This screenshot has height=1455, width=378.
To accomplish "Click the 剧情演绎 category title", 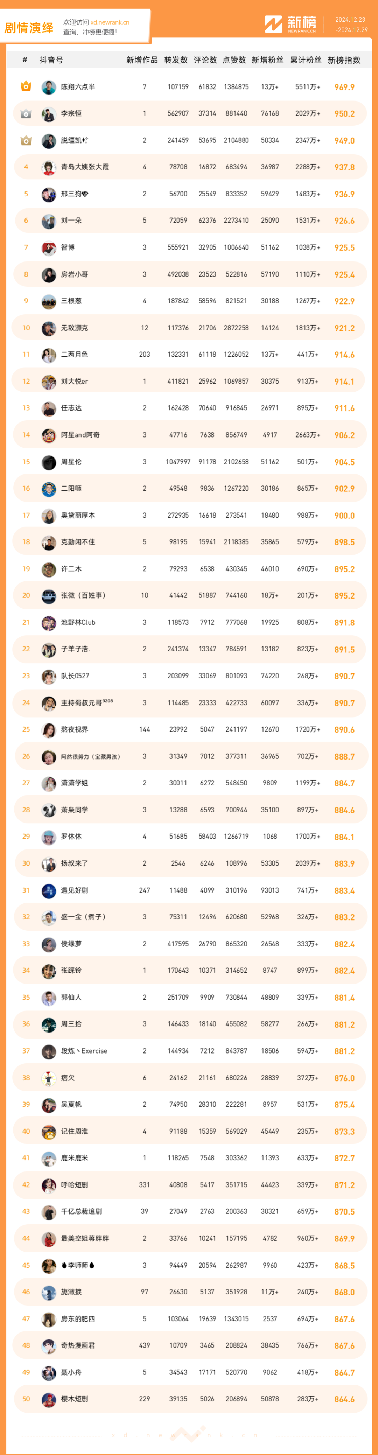I will [x=29, y=28].
